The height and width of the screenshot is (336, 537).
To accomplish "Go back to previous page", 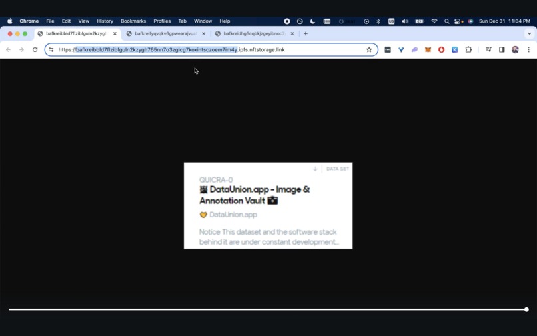I will point(8,50).
